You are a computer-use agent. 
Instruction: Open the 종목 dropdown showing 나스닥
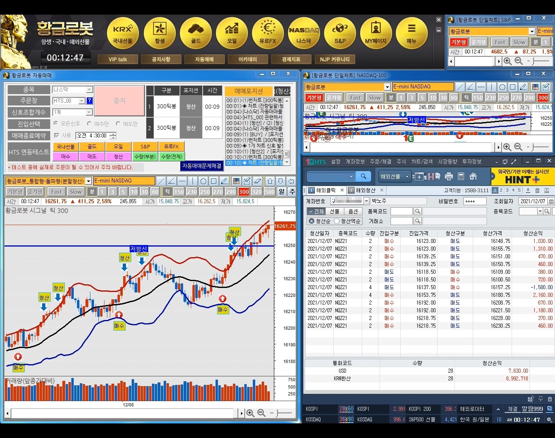click(x=90, y=89)
